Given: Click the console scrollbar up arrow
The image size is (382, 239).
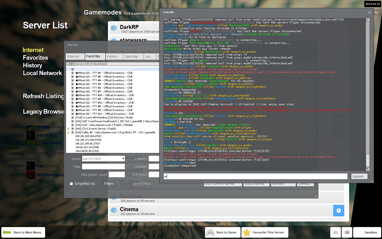Looking at the screenshot, I should [368, 20].
